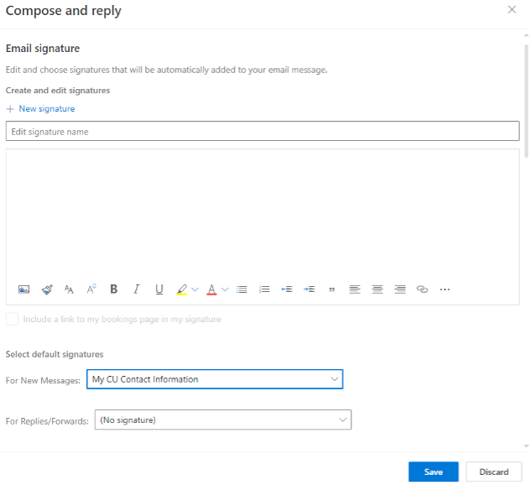Viewport: 530px width, 490px height.
Task: Toggle Underline formatting
Action: tap(159, 289)
